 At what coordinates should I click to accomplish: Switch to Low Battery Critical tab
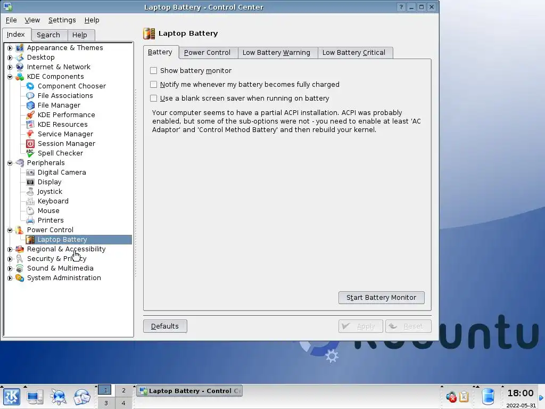[354, 53]
